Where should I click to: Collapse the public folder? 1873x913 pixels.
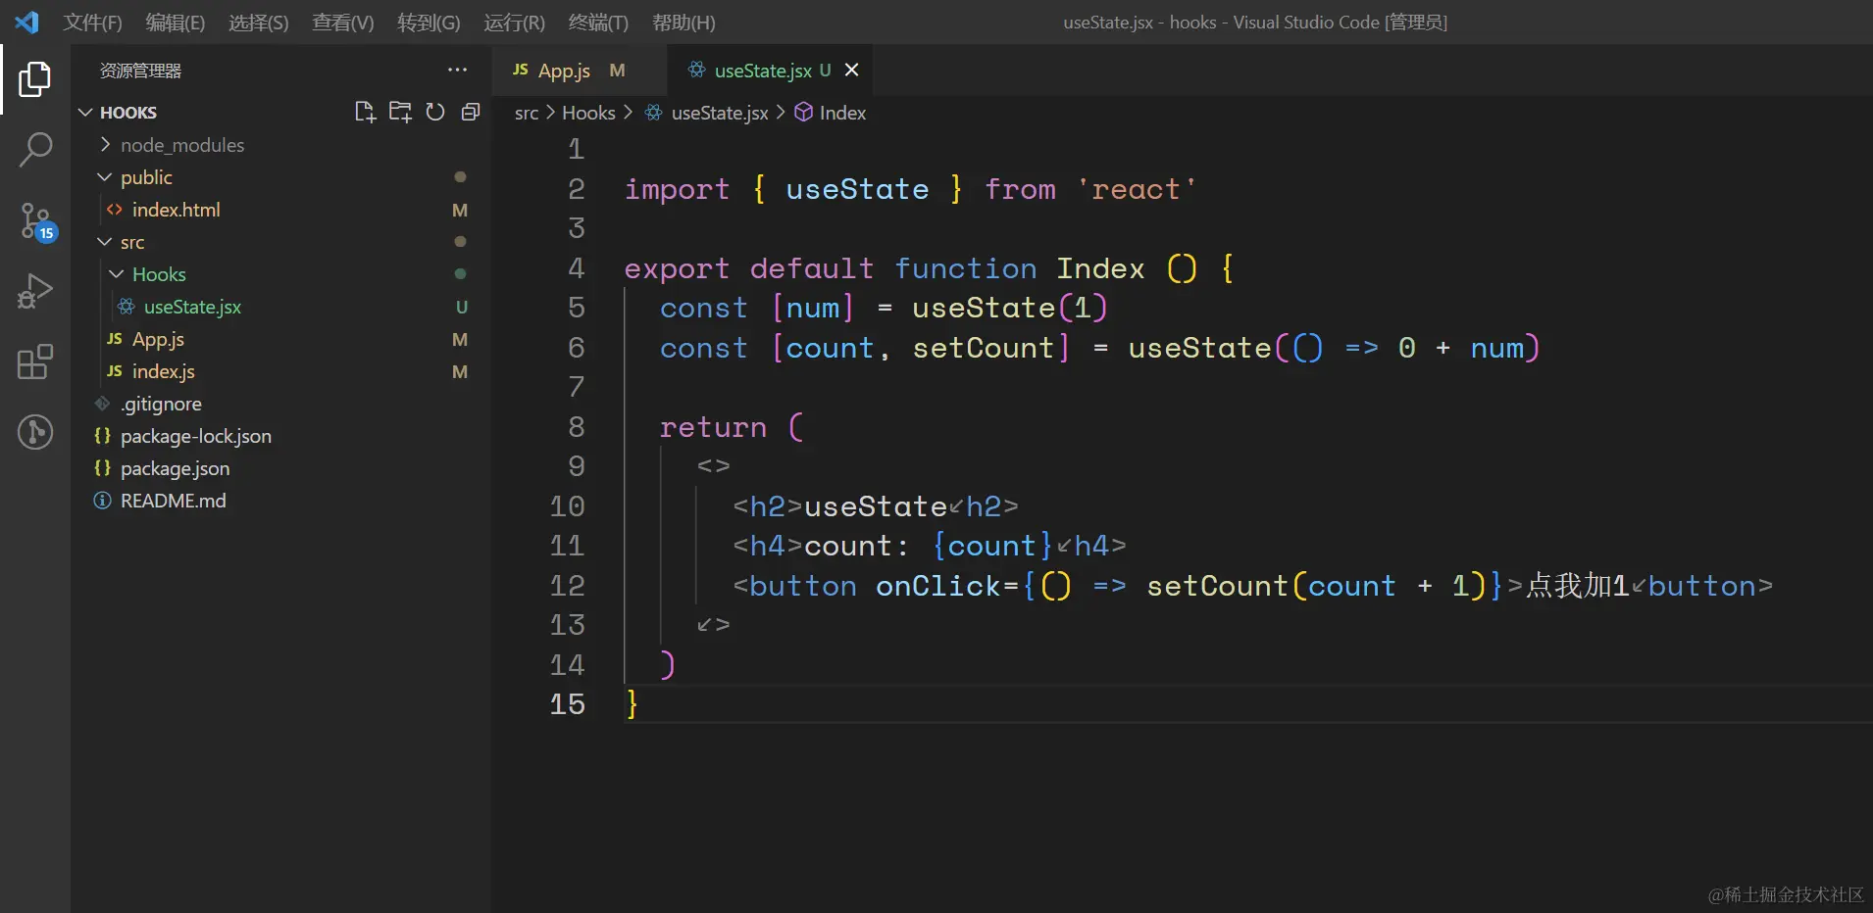click(105, 177)
